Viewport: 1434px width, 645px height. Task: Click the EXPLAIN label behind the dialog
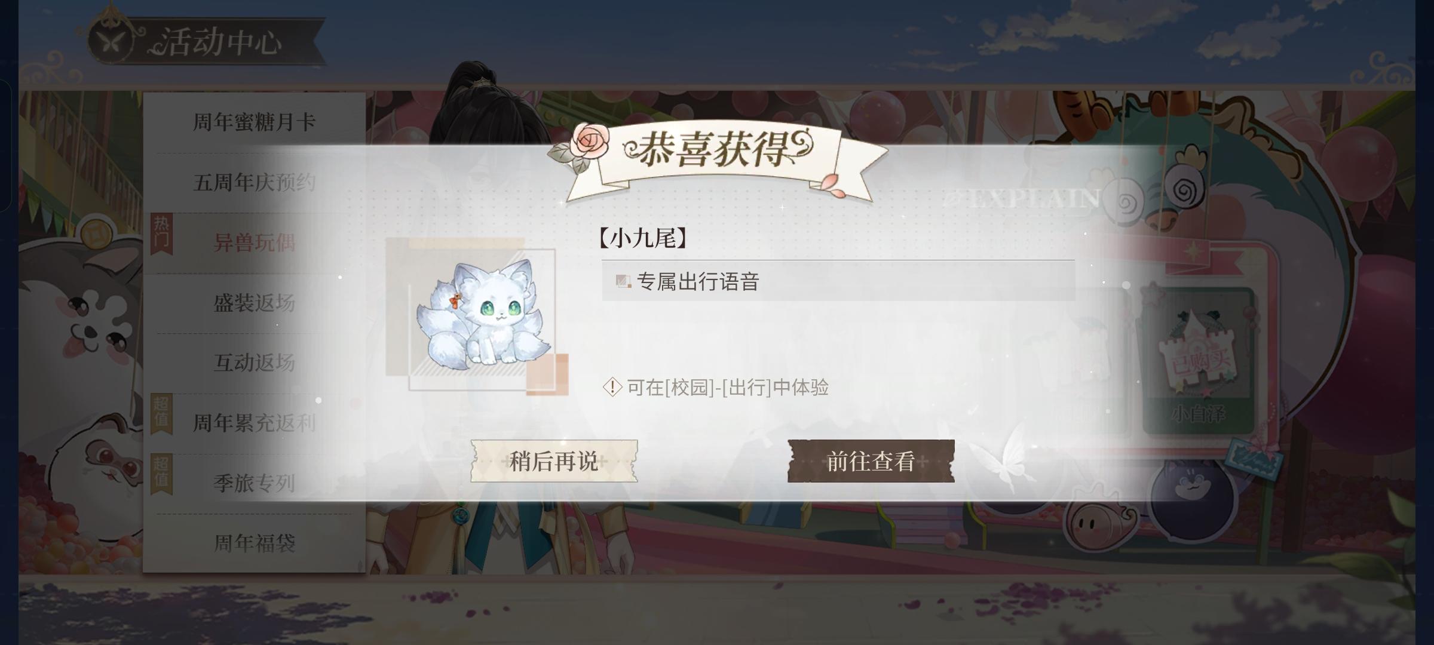coord(1023,198)
